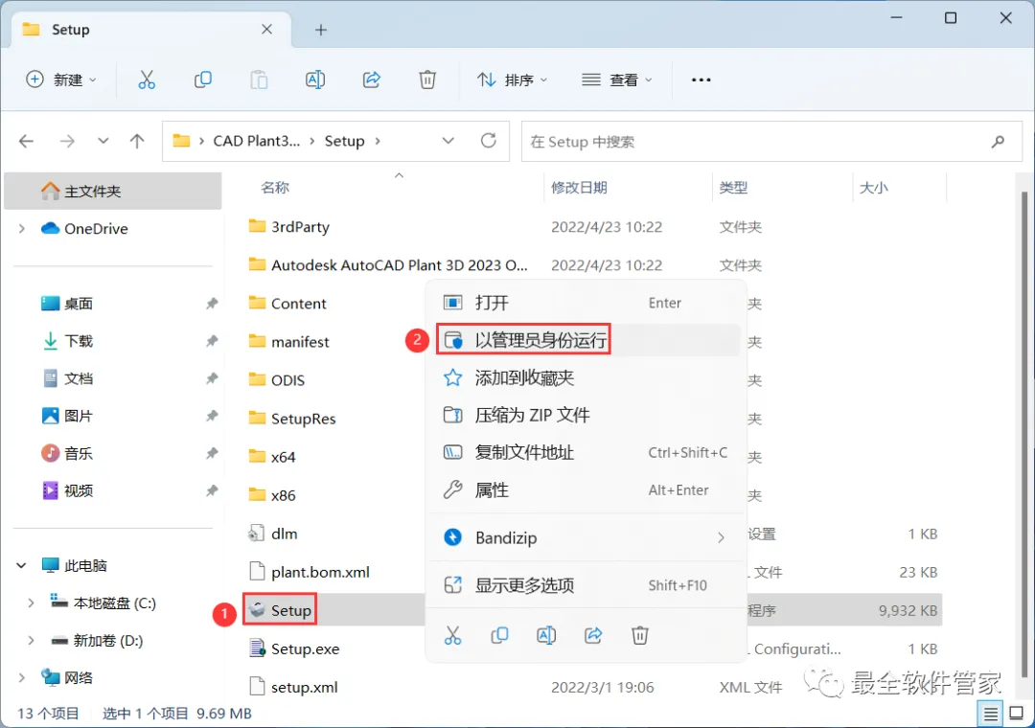Go up one folder level
This screenshot has height=728, width=1035.
(137, 141)
